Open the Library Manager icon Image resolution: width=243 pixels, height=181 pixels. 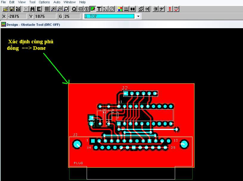pyautogui.click(x=18, y=9)
